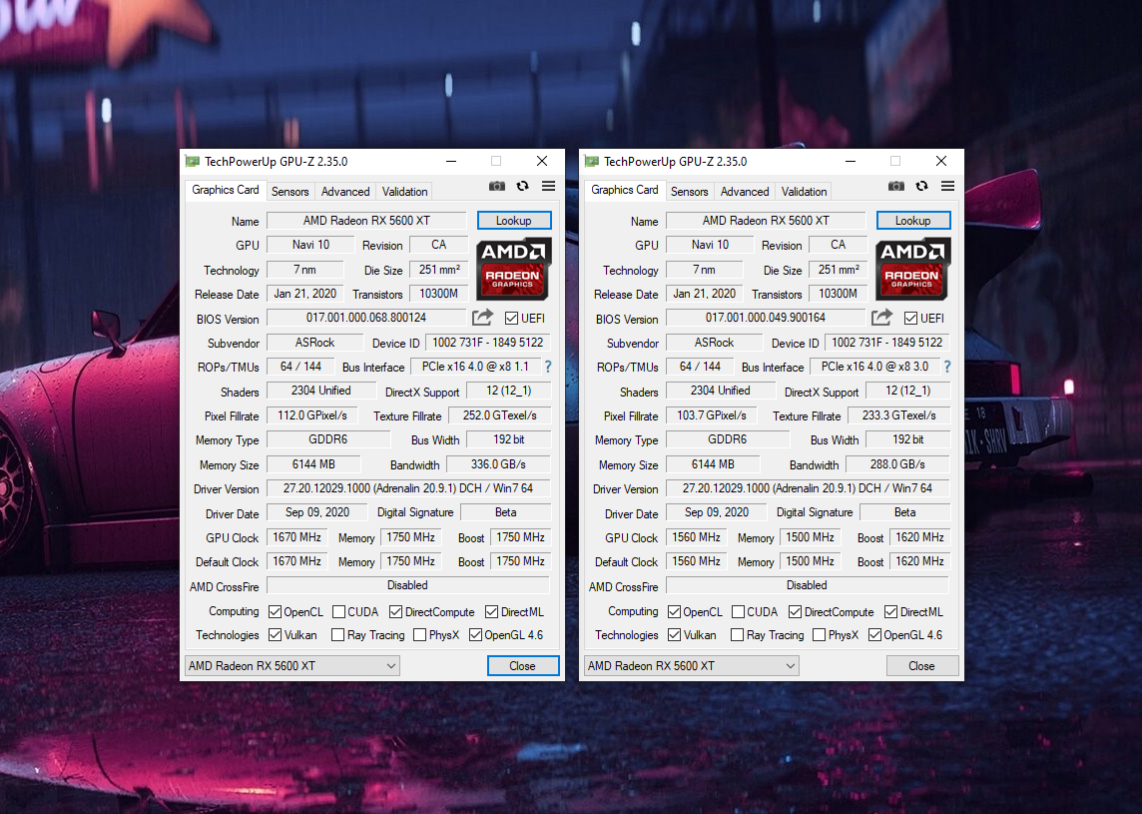The height and width of the screenshot is (814, 1142).
Task: Click Lookup button in right window
Action: pyautogui.click(x=912, y=220)
